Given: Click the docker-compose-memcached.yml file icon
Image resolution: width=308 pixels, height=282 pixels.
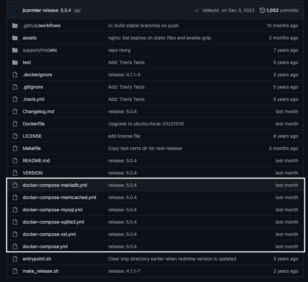Looking at the screenshot, I should pos(15,197).
